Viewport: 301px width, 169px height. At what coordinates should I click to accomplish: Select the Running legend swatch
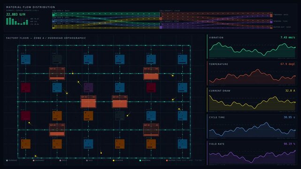[7, 161]
